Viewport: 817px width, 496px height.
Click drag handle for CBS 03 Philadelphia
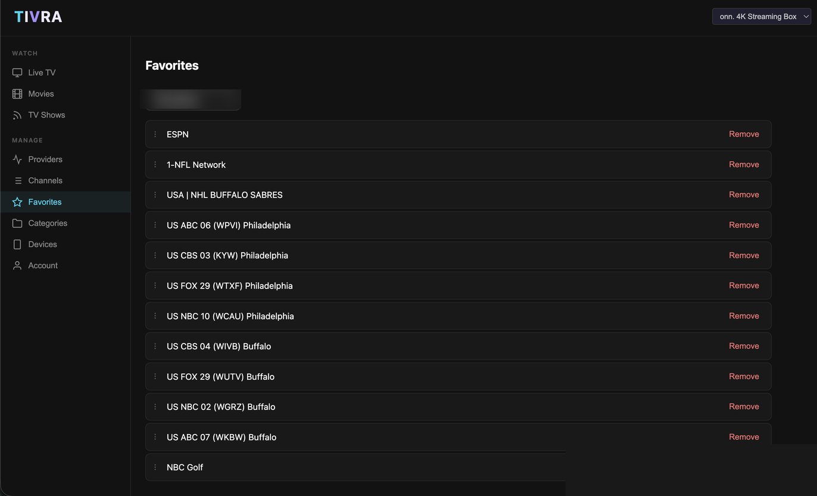[155, 255]
